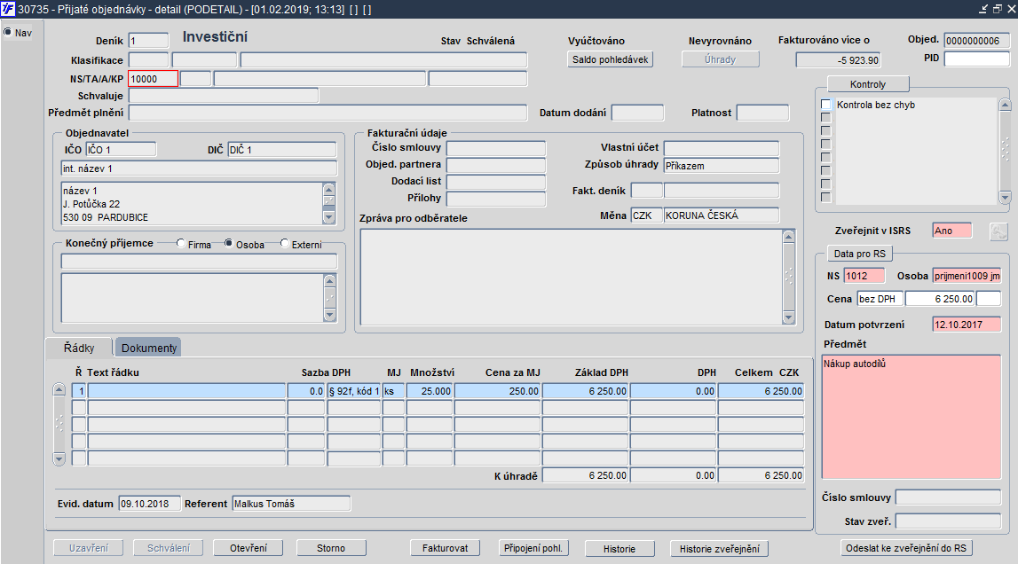Click down arrow of Objednavatel address box

click(329, 215)
